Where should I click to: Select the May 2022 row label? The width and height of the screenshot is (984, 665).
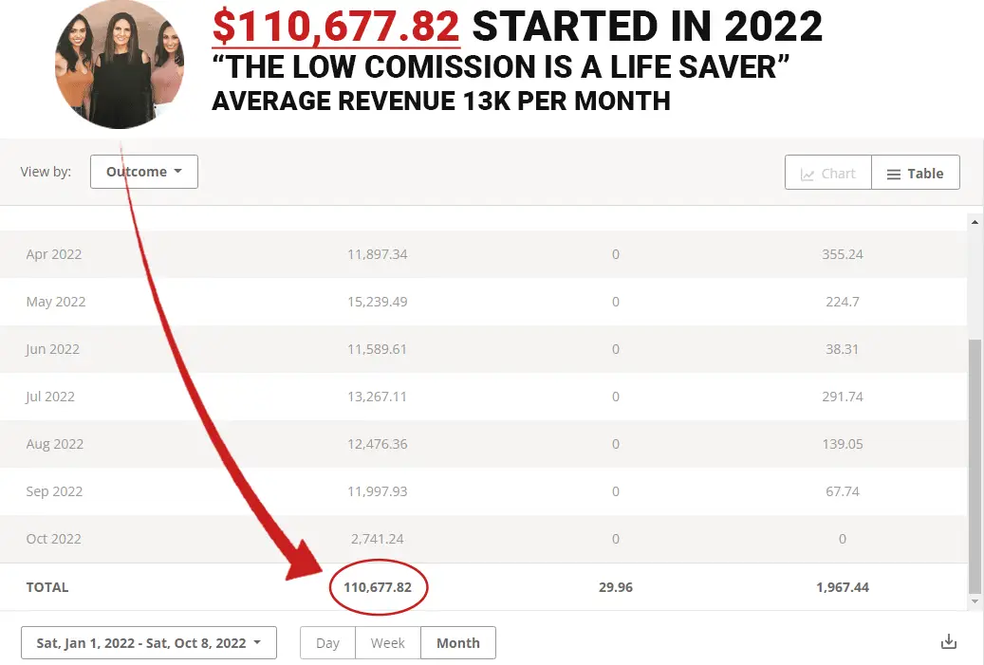coord(56,302)
